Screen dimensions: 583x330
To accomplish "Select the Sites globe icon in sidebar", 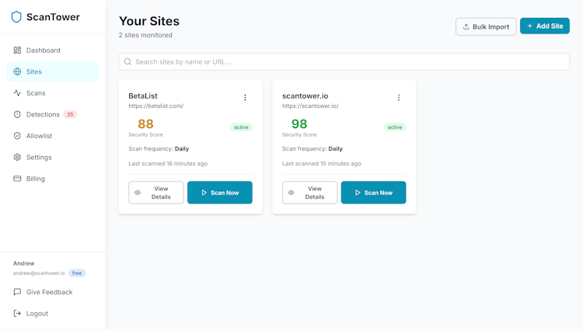I will (x=17, y=71).
